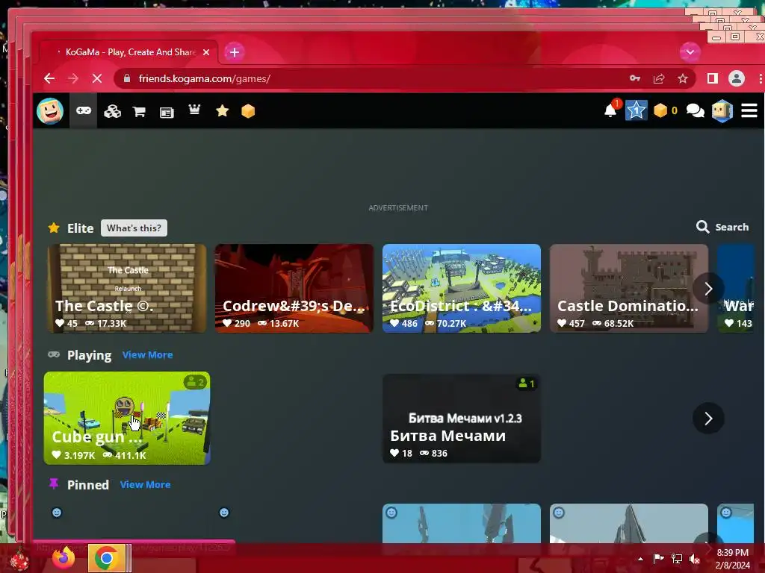Open Castle Domination game card

tap(629, 289)
